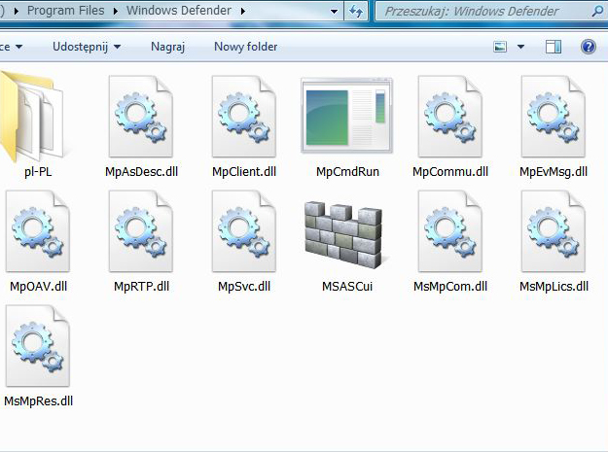Select the MpCmdRun application icon
The image size is (608, 452).
[347, 116]
